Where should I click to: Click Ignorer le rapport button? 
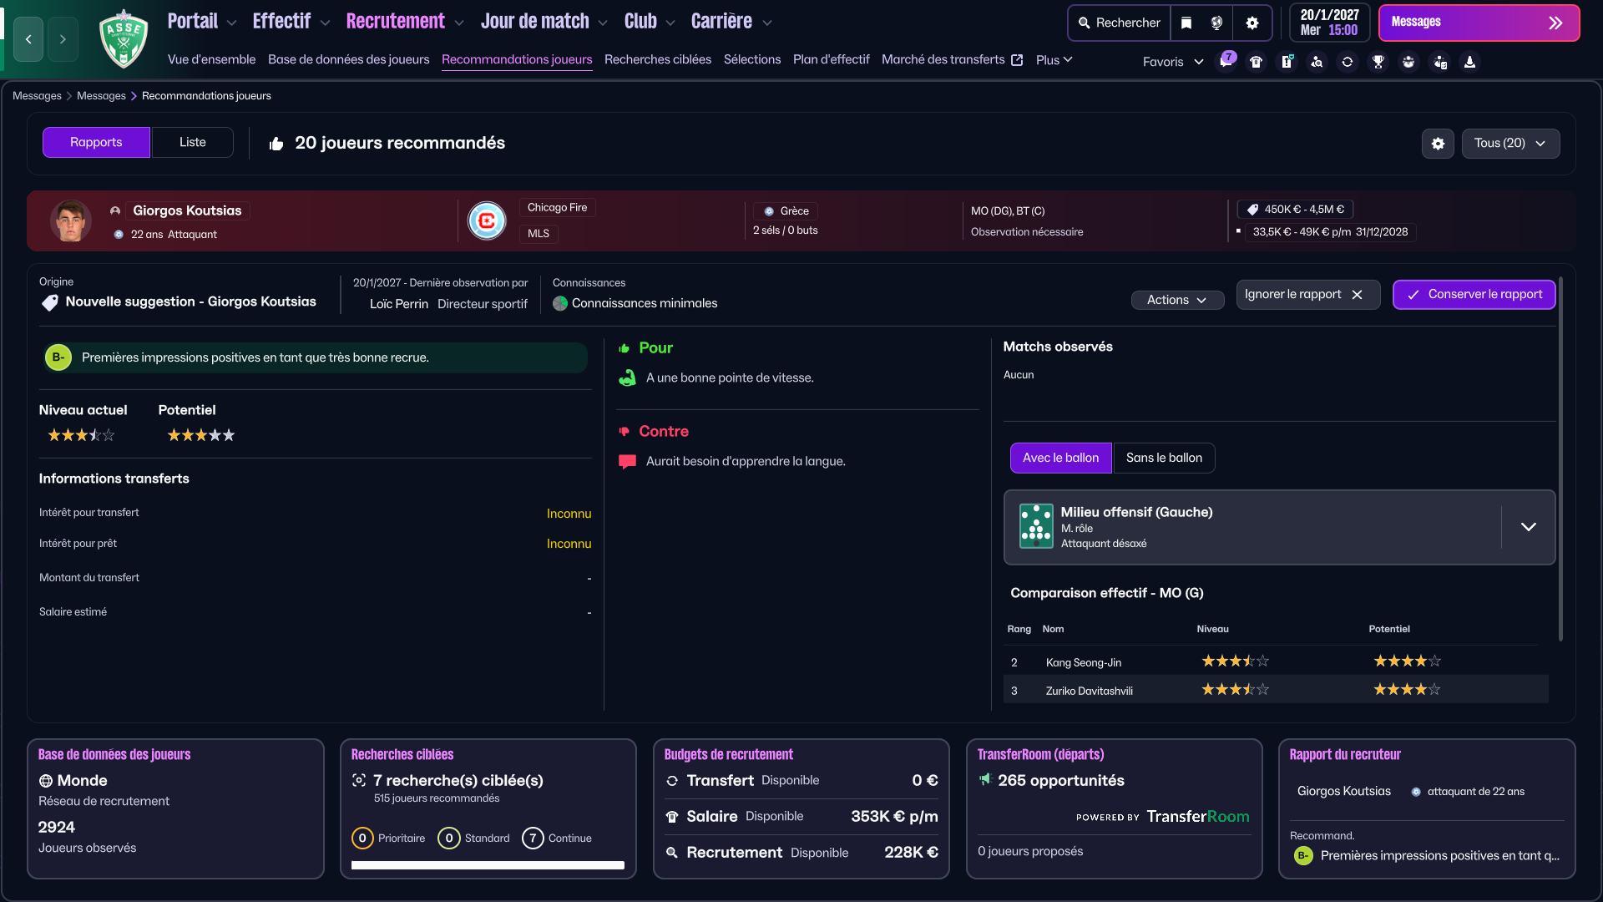coord(1307,295)
